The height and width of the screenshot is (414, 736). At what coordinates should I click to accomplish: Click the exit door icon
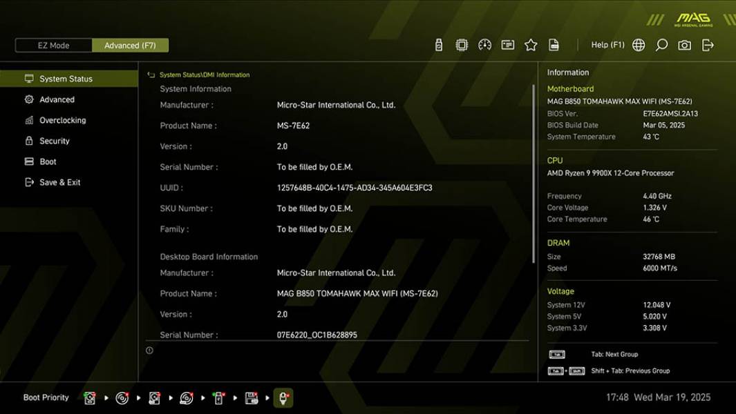(708, 45)
